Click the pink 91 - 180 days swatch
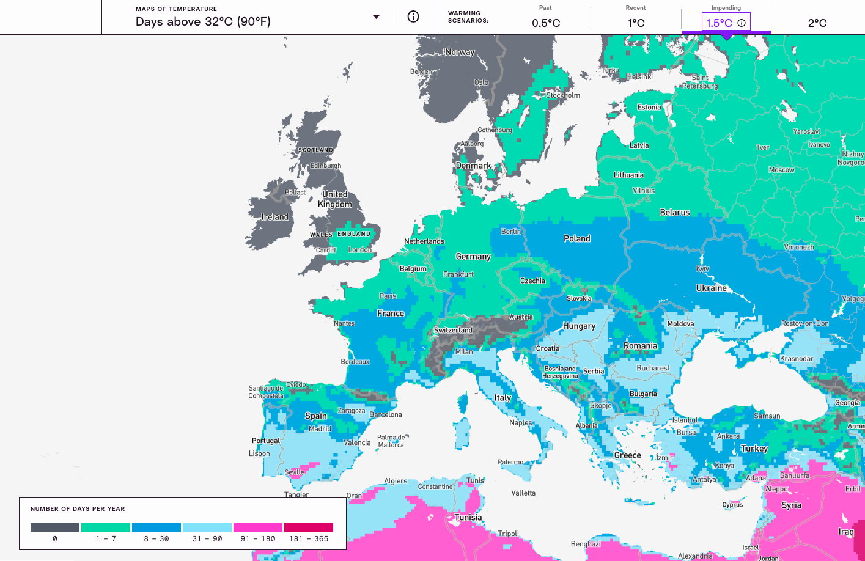Viewport: 865px width, 561px height. (258, 527)
